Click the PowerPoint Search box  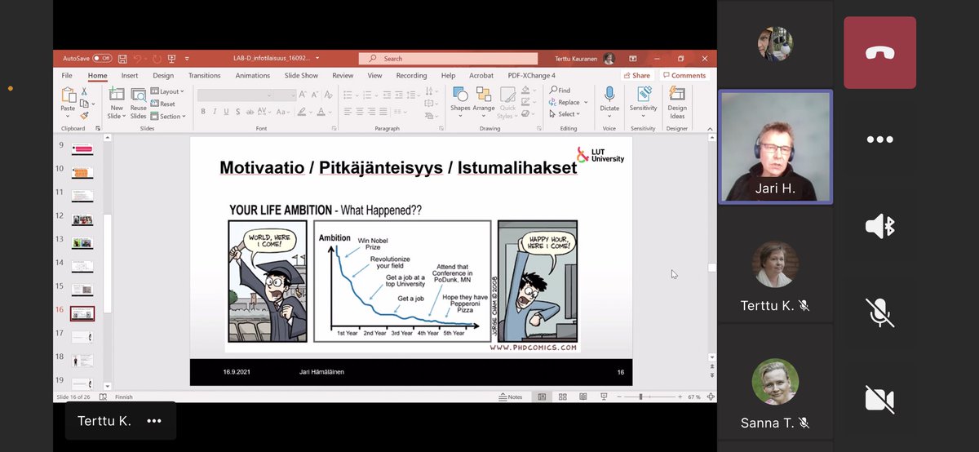448,59
